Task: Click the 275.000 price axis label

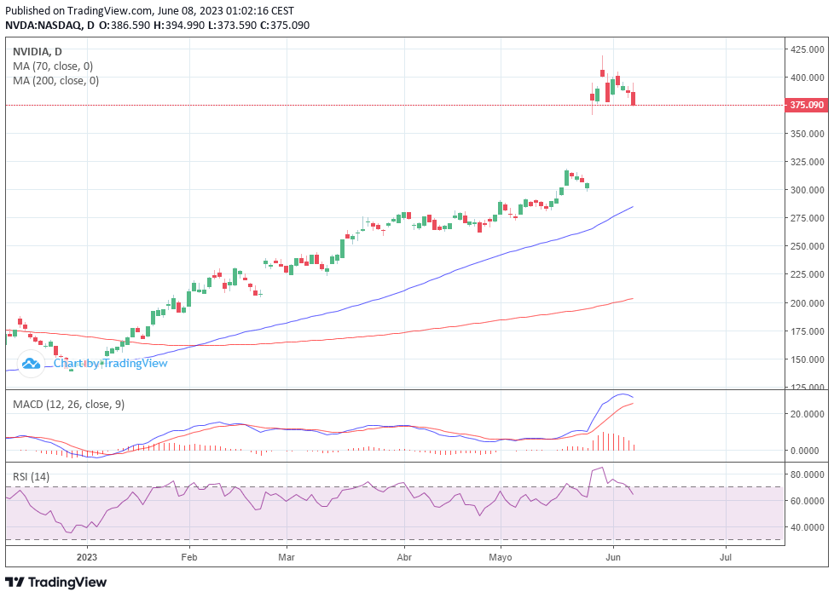Action: [807, 218]
